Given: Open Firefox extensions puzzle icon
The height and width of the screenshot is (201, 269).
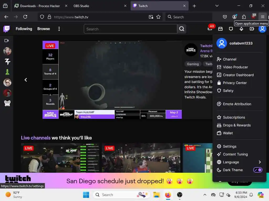Looking at the screenshot, I should coord(244,17).
